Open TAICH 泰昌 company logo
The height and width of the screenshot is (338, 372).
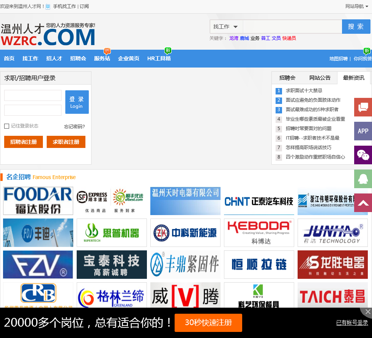[x=333, y=295]
